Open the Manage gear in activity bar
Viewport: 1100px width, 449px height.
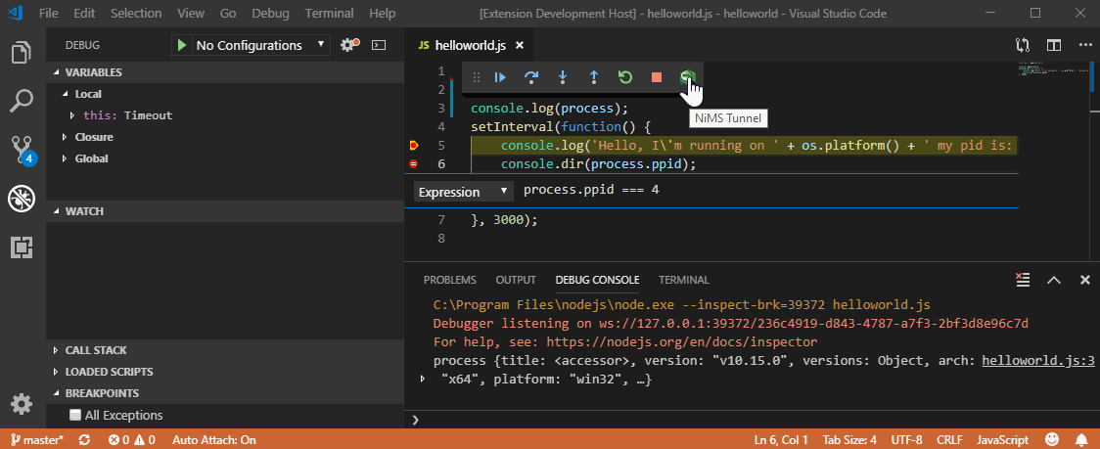pyautogui.click(x=23, y=404)
